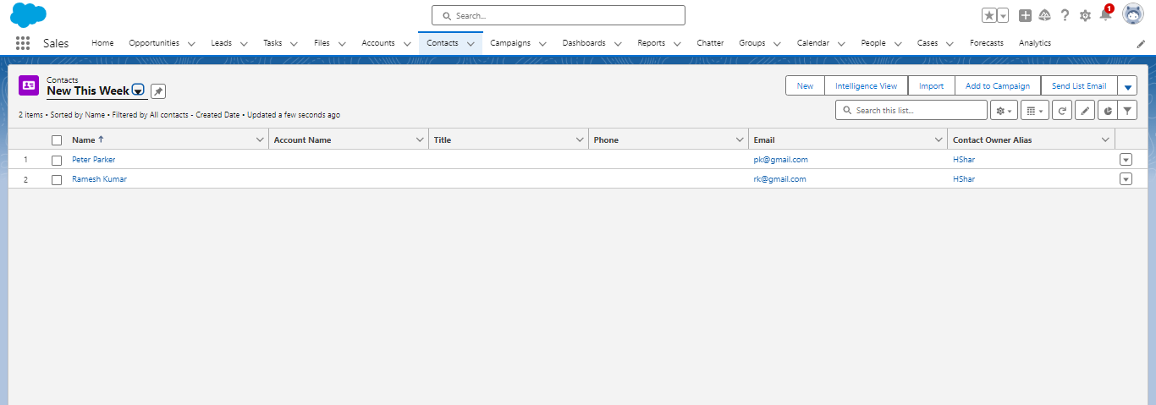Image resolution: width=1156 pixels, height=405 pixels.
Task: Select the Peter Parker row checkbox
Action: 57,160
